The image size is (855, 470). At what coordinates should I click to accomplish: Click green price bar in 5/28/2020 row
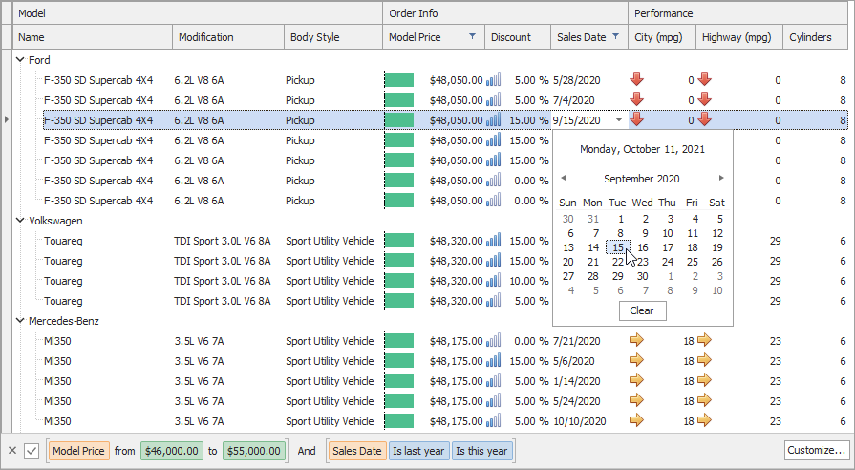399,80
